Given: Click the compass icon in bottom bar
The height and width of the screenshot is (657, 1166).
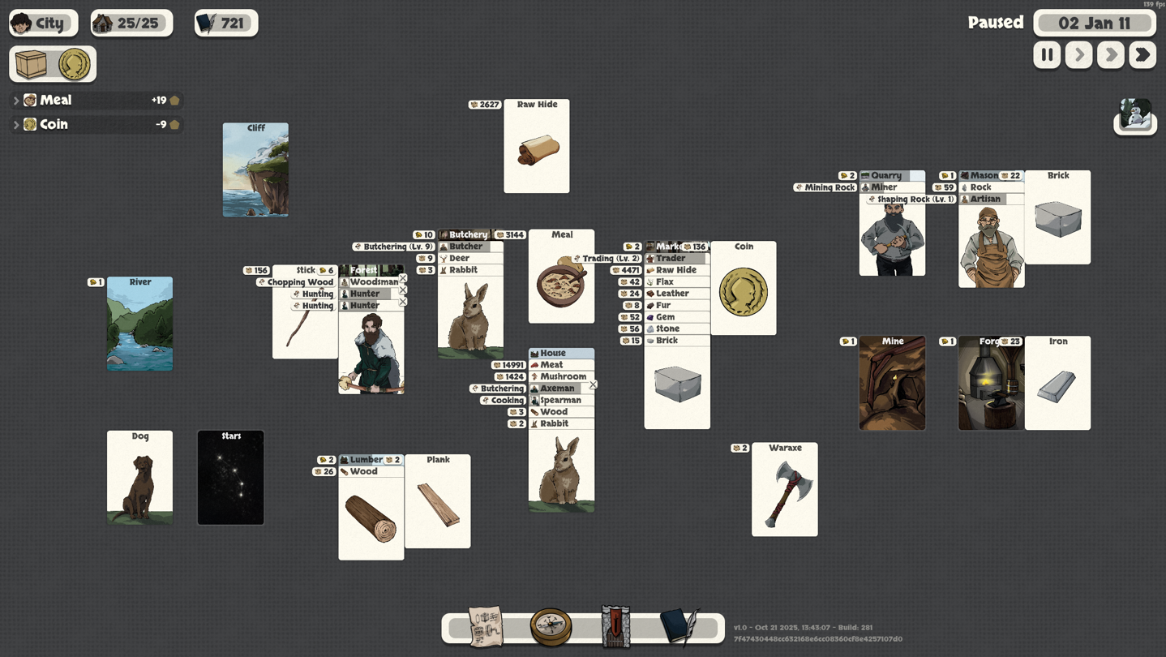Looking at the screenshot, I should (551, 627).
